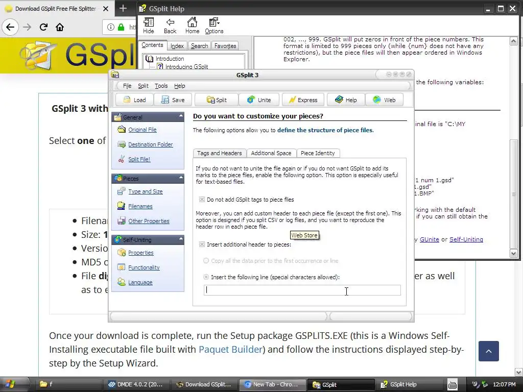Click the Self-Uniting Properties icon
The height and width of the screenshot is (392, 523).
pyautogui.click(x=122, y=253)
